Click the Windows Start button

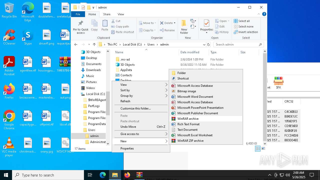pyautogui.click(x=6, y=175)
